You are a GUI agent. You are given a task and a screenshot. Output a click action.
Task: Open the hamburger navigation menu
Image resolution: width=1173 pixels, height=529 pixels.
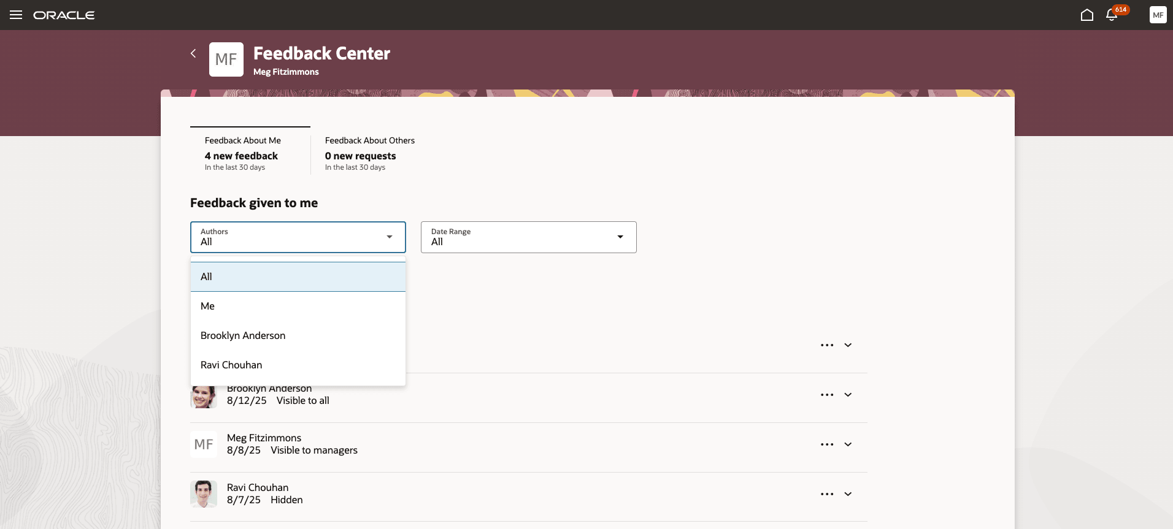16,15
